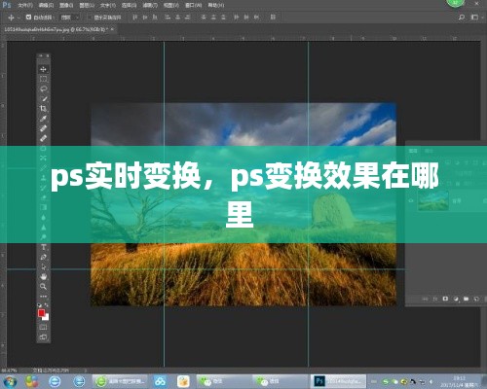Open the 选择 (Select) menu
This screenshot has height=389, width=487.
pyautogui.click(x=129, y=5)
